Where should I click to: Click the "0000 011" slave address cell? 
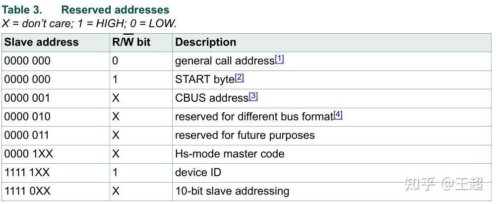click(x=28, y=135)
